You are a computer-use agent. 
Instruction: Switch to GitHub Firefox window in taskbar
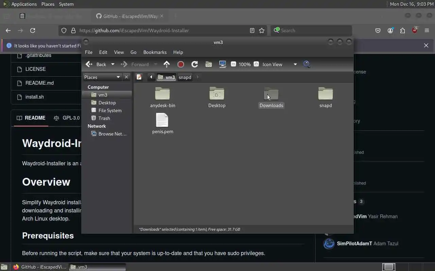pyautogui.click(x=40, y=267)
